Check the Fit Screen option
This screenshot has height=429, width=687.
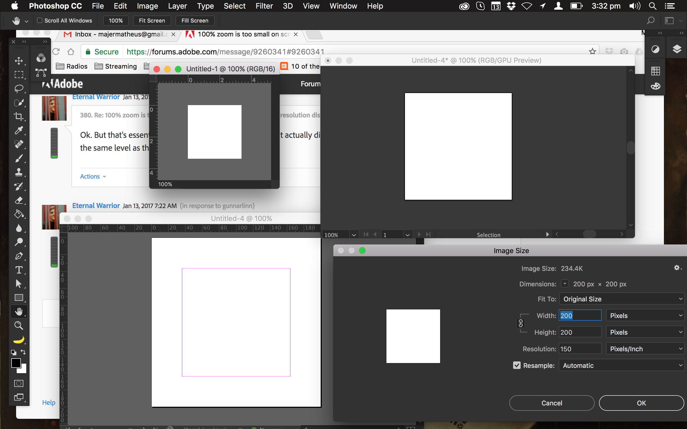point(152,20)
